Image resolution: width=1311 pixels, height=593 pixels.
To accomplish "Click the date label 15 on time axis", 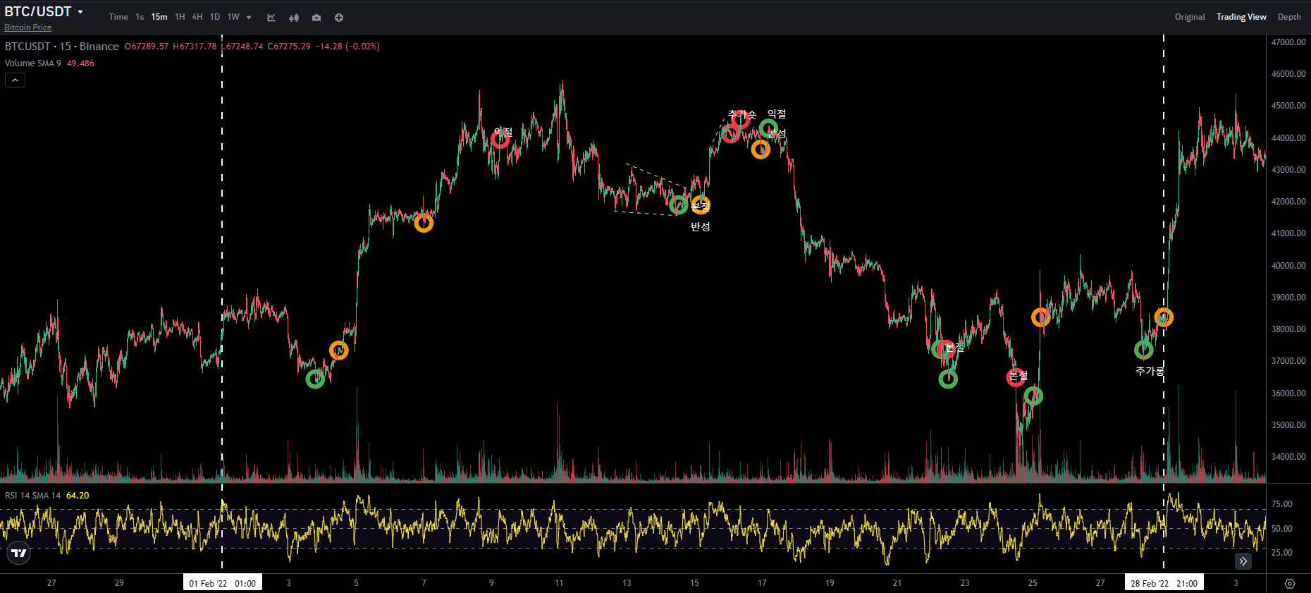I will click(x=694, y=583).
